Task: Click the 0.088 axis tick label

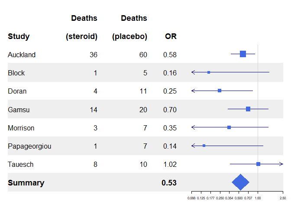Action: (x=191, y=198)
